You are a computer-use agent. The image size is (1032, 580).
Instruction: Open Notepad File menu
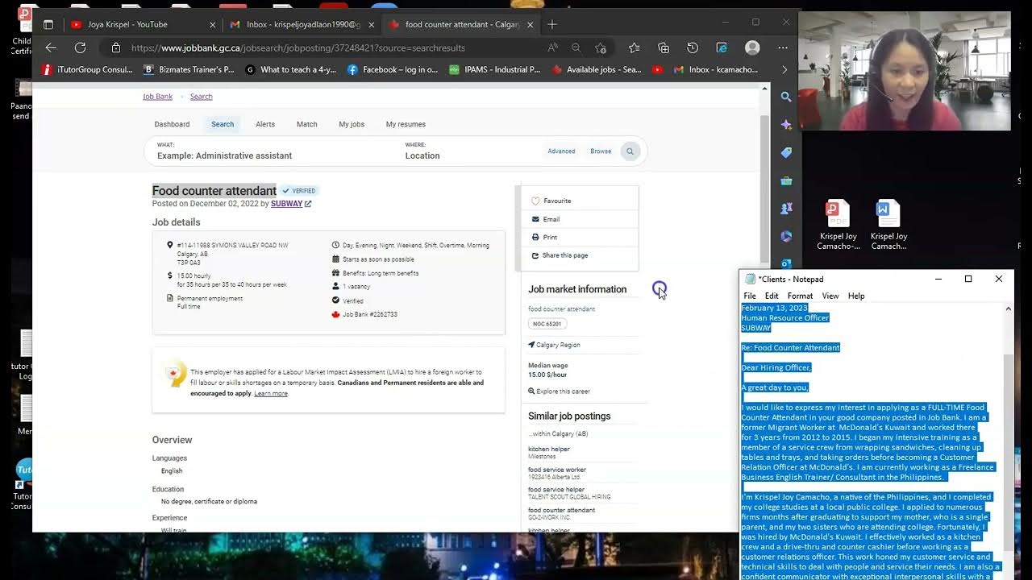(750, 296)
